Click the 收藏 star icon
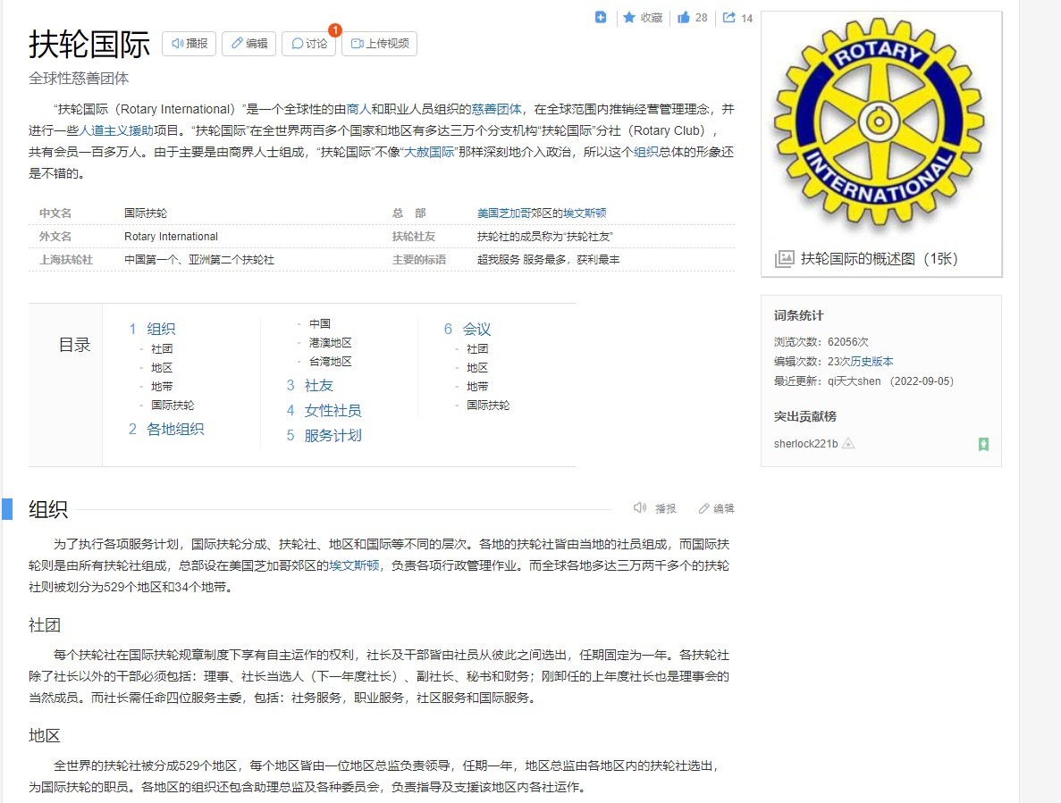Screen dimensions: 1061x803 [x=629, y=18]
